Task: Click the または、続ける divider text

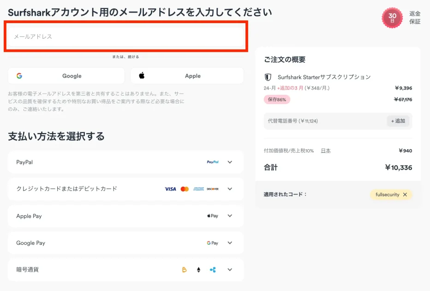Action: pyautogui.click(x=125, y=57)
